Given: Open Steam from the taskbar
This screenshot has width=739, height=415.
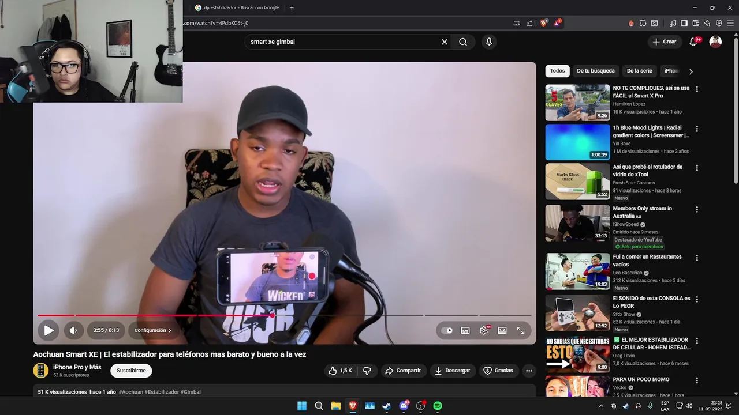Looking at the screenshot, I should [386, 406].
